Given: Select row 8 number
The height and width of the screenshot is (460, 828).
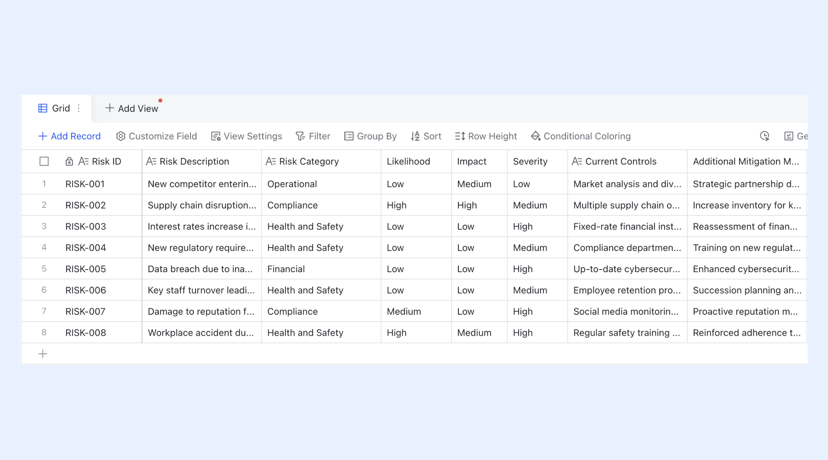Looking at the screenshot, I should click(x=44, y=332).
